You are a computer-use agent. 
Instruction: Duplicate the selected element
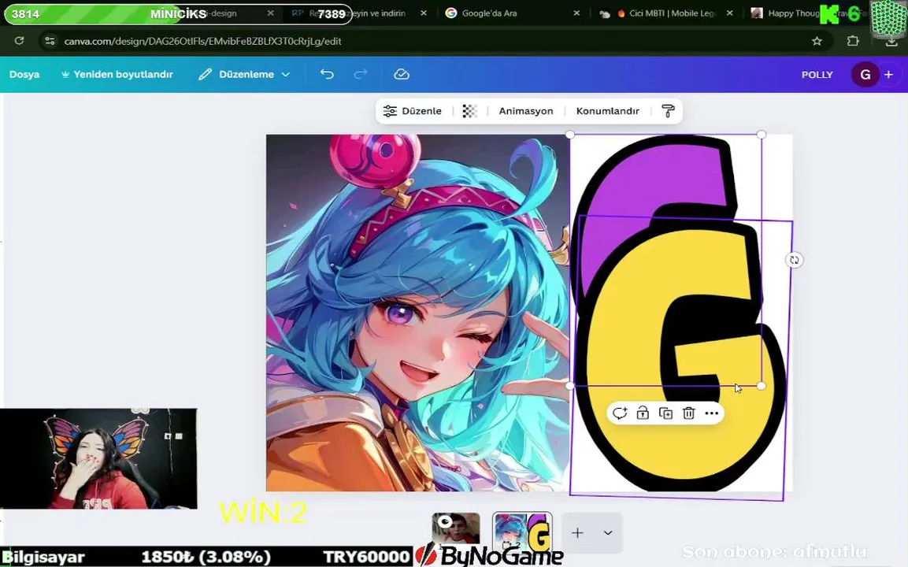pos(665,413)
